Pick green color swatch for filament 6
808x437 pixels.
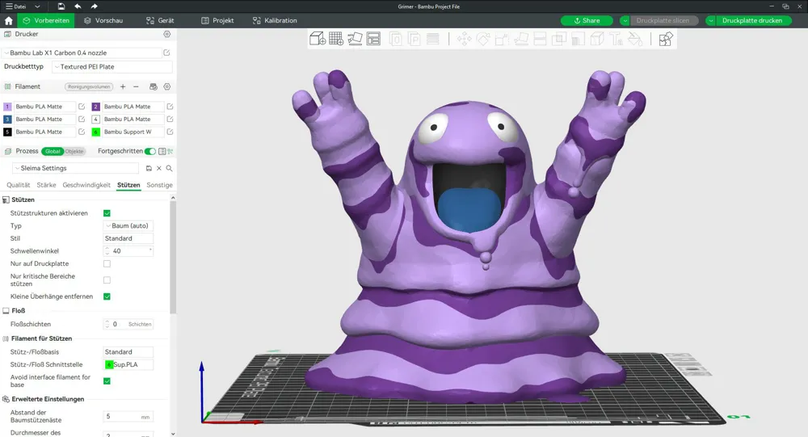pyautogui.click(x=95, y=132)
